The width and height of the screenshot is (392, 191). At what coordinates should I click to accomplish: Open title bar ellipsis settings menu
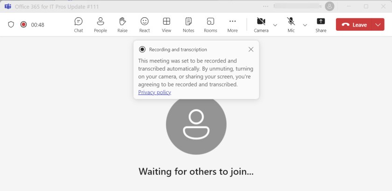pyautogui.click(x=266, y=6)
